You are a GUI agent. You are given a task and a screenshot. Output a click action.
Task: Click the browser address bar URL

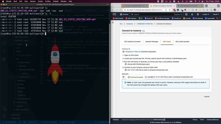[145, 10]
